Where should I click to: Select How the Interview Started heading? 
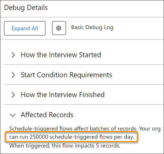[x=61, y=55]
